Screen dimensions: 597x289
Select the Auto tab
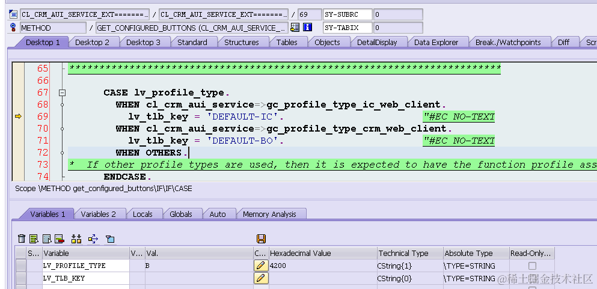[x=218, y=214]
